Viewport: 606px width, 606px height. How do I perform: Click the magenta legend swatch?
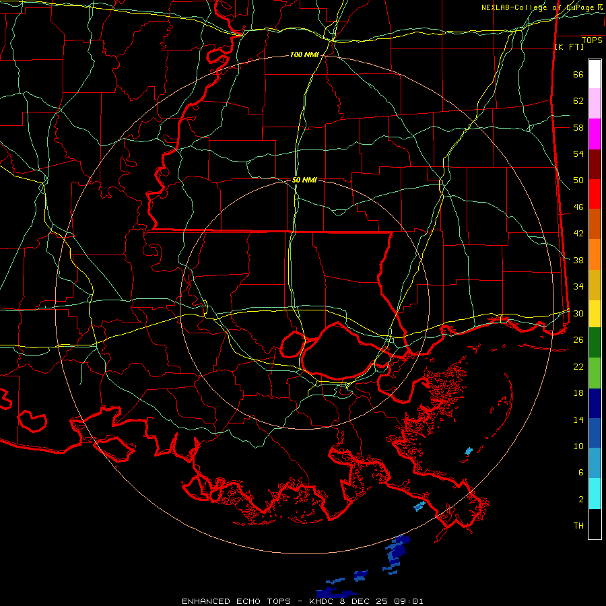[595, 134]
